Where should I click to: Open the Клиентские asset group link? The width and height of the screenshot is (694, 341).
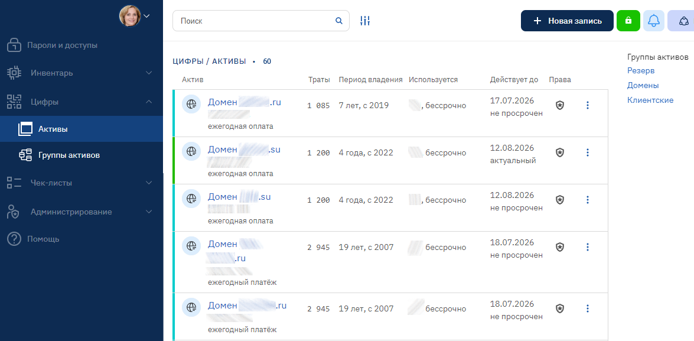[650, 100]
